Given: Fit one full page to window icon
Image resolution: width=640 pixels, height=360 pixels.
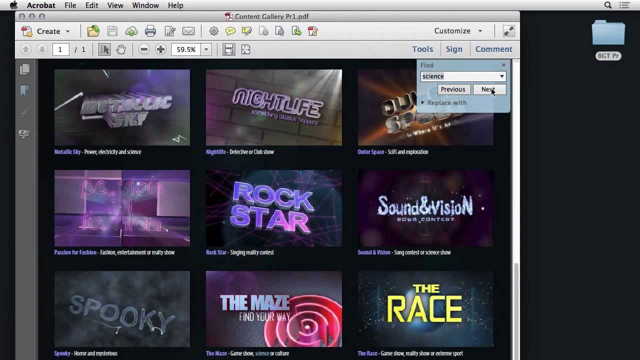Looking at the screenshot, I should 245,49.
